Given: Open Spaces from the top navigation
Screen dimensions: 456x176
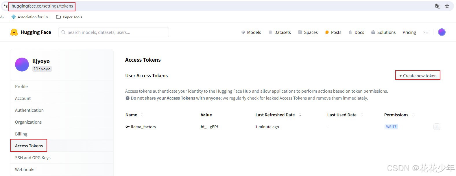Looking at the screenshot, I should tap(308, 32).
